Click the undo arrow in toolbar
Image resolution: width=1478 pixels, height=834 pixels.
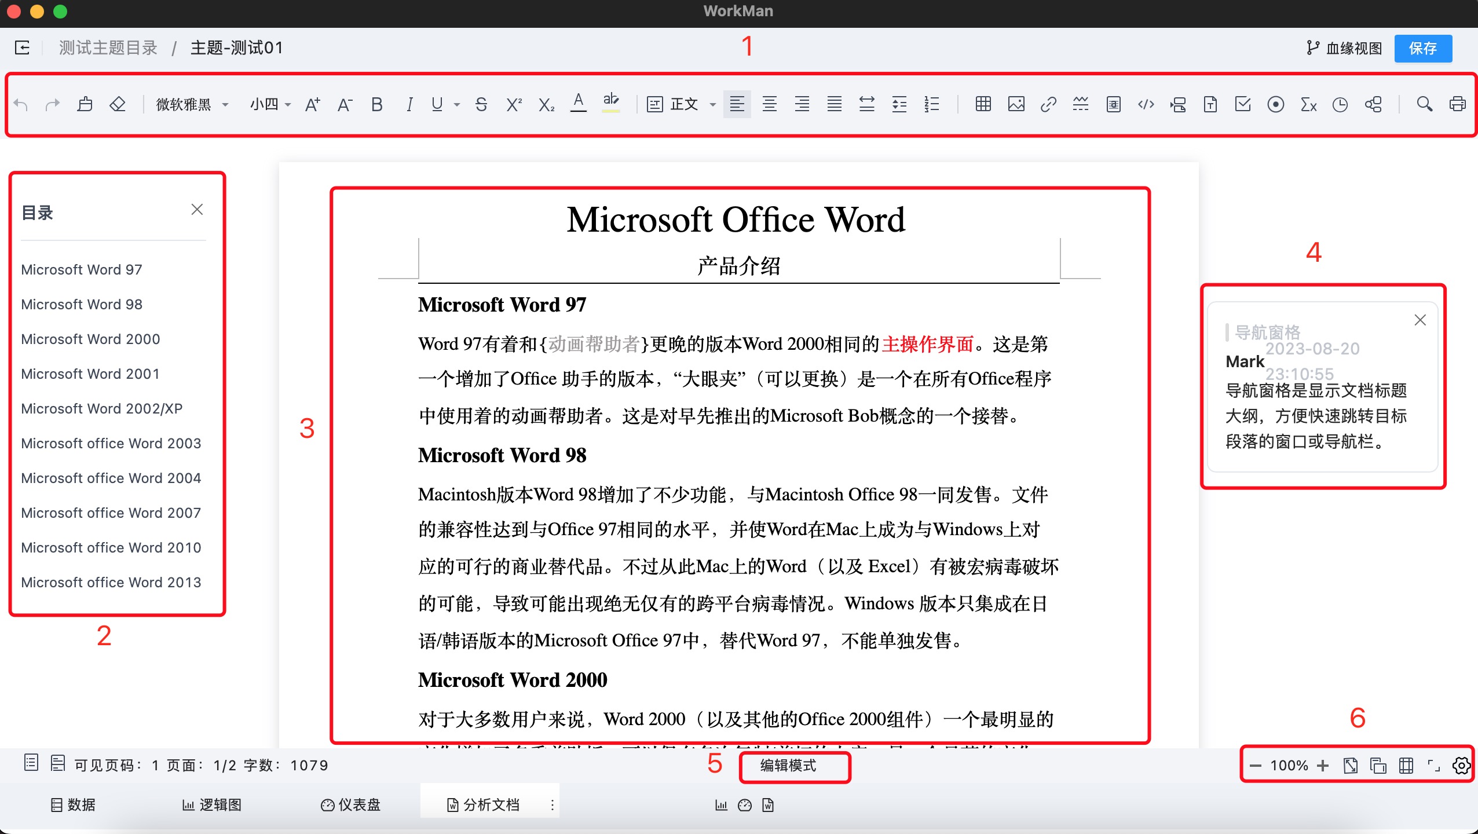21,104
